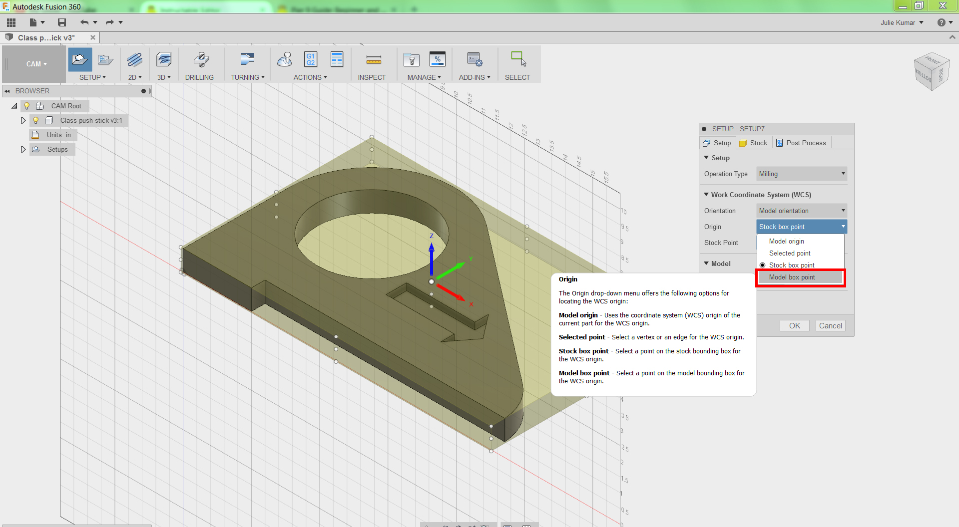Image resolution: width=959 pixels, height=527 pixels.
Task: Click the Origin Stock box point dropdown
Action: [802, 227]
